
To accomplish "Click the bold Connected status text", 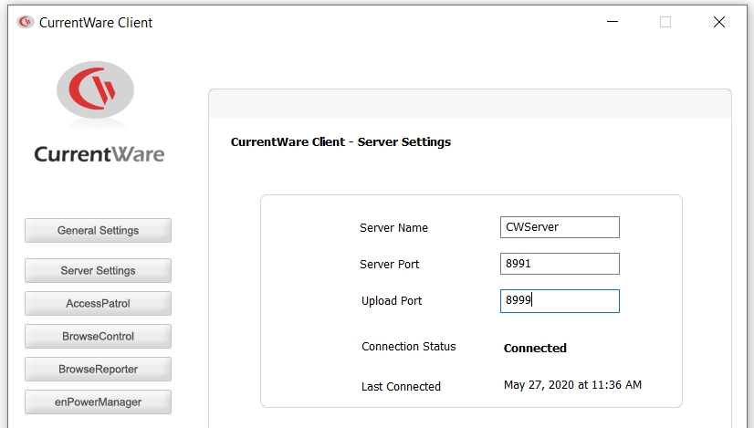I will pos(535,349).
